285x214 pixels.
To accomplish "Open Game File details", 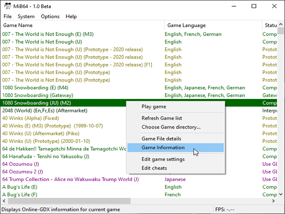I will click(x=161, y=139).
